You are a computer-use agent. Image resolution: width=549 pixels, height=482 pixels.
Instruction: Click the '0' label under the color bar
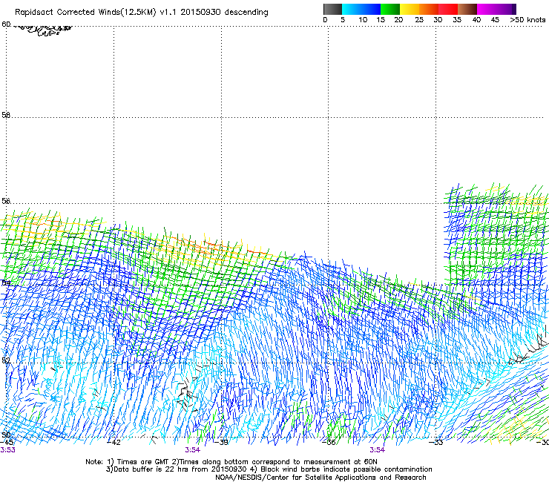[325, 20]
